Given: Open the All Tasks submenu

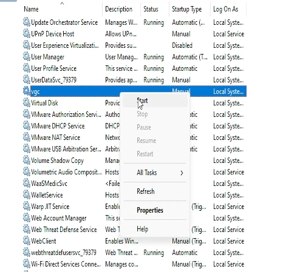Looking at the screenshot, I should click(155, 173).
